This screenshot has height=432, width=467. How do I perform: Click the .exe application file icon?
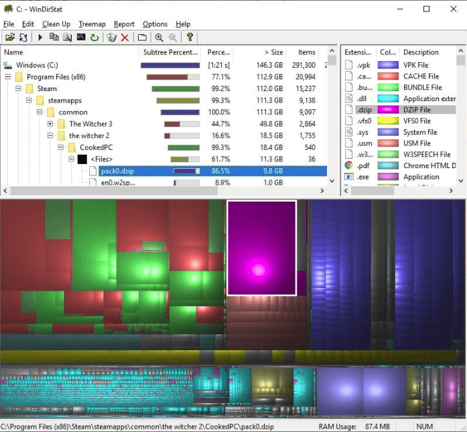pos(348,177)
